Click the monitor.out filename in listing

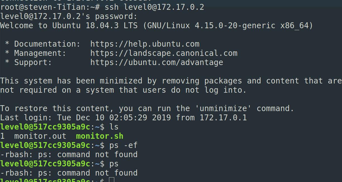pos(40,136)
